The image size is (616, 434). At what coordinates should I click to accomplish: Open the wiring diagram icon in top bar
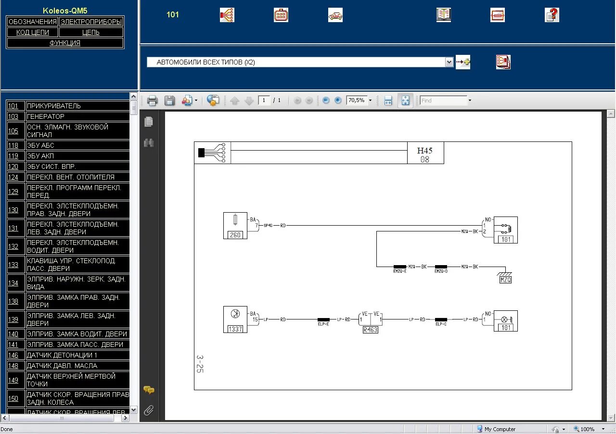pyautogui.click(x=227, y=15)
